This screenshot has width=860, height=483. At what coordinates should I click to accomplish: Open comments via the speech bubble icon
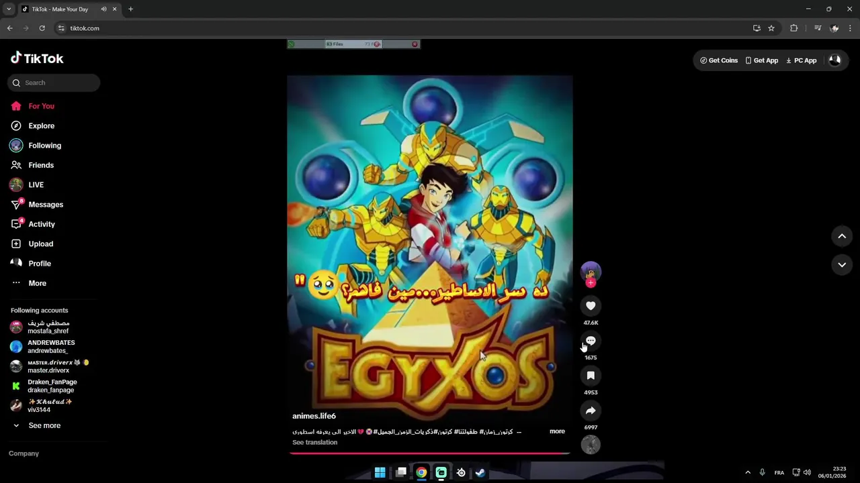pyautogui.click(x=591, y=341)
